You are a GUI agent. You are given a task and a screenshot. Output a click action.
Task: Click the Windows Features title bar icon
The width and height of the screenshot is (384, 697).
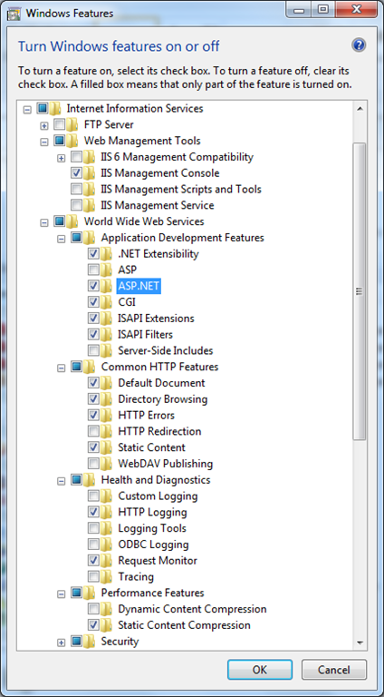pos(14,13)
